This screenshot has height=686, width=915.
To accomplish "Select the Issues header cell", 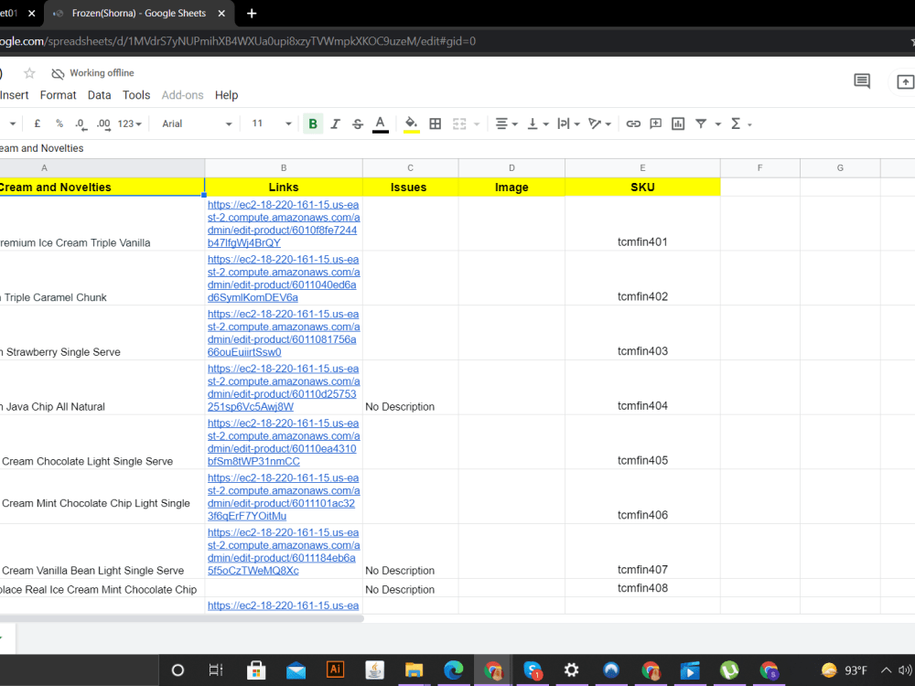I will pos(410,188).
